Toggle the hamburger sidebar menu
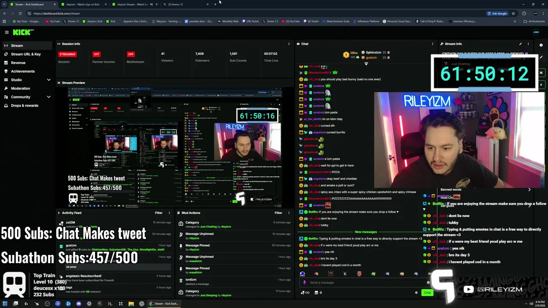Image resolution: width=548 pixels, height=308 pixels. (6, 32)
